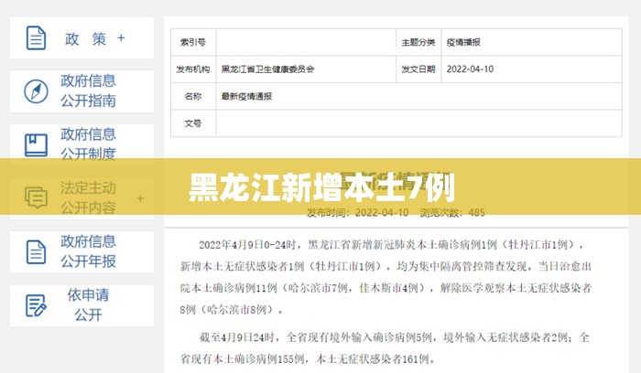Click line starting 省现有本土确诊病例155例

click(309, 359)
